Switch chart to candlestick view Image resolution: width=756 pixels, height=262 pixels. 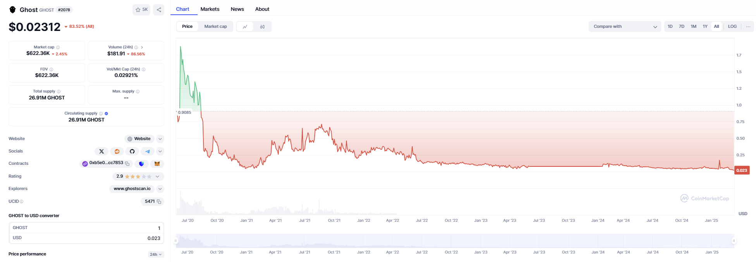(x=262, y=27)
